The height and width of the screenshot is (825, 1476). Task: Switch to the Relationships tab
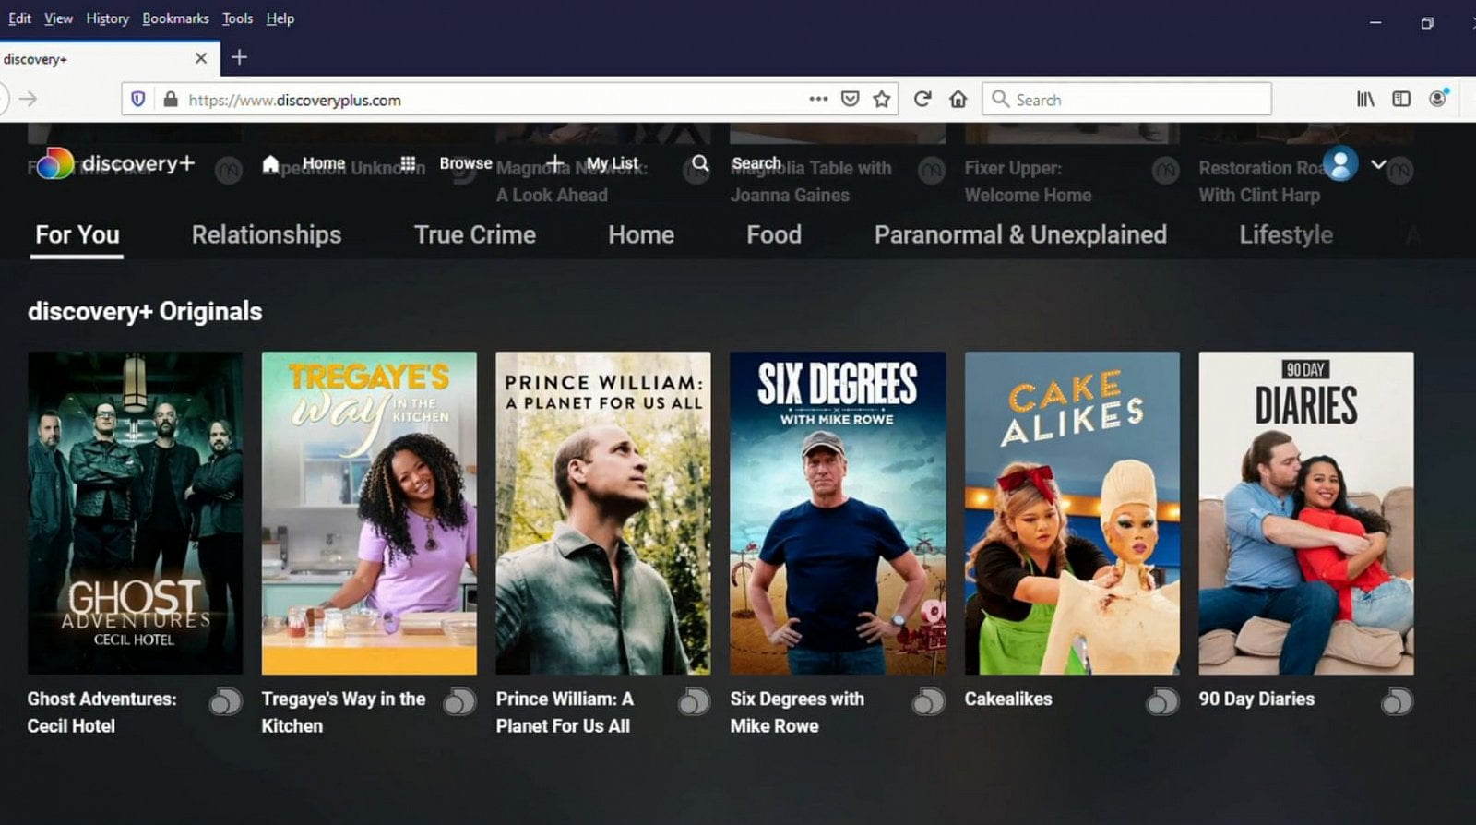(x=267, y=234)
